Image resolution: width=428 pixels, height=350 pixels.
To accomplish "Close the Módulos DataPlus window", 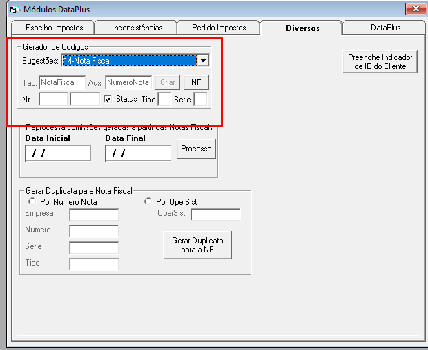I will pos(415,9).
